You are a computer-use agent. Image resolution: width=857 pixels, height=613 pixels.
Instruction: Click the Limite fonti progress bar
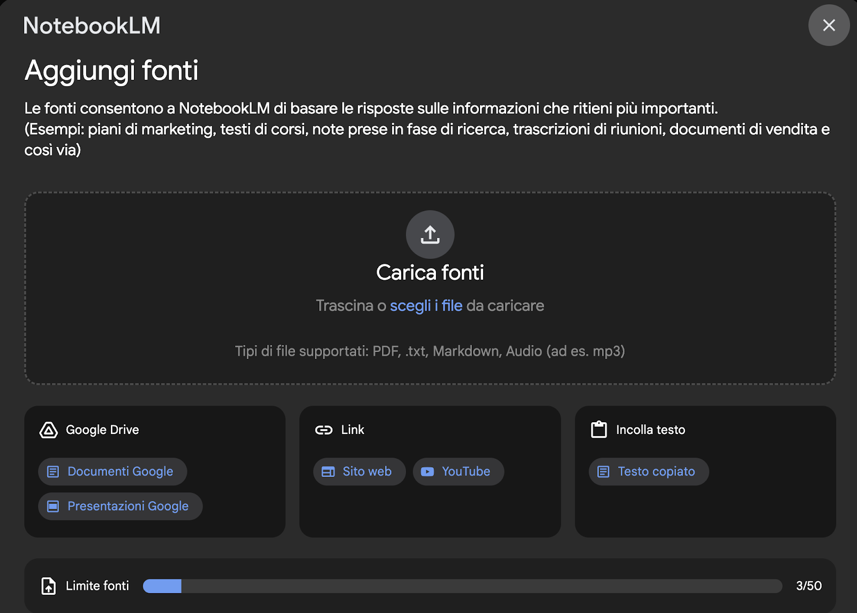pos(463,586)
